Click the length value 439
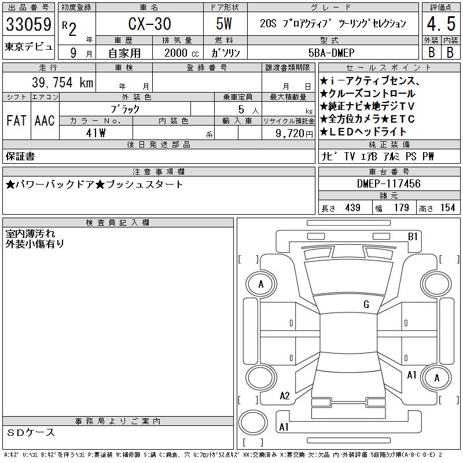Screen dimensions: 463x463 353,208
